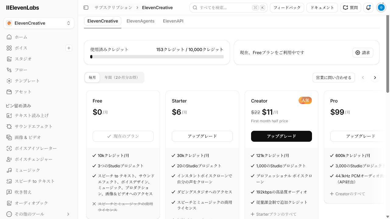Image resolution: width=390 pixels, height=219 pixels.
Task: Click the フィードバック button
Action: pyautogui.click(x=287, y=8)
